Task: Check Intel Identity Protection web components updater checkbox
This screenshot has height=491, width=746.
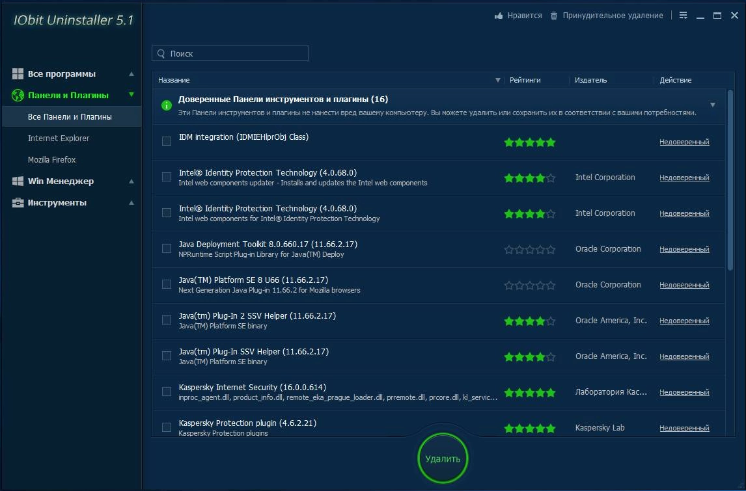Action: tap(167, 177)
